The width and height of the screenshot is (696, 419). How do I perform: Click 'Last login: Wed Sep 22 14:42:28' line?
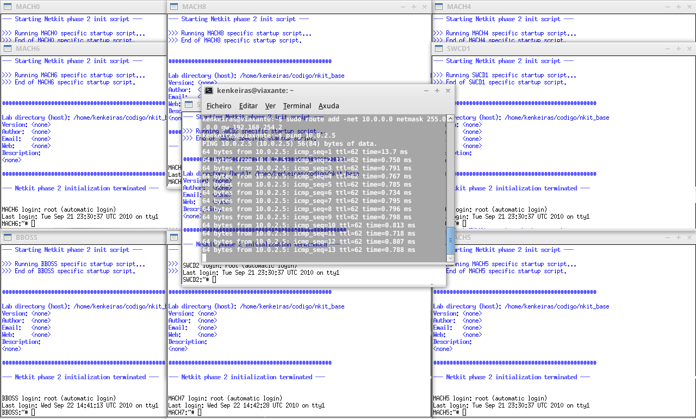(x=246, y=405)
